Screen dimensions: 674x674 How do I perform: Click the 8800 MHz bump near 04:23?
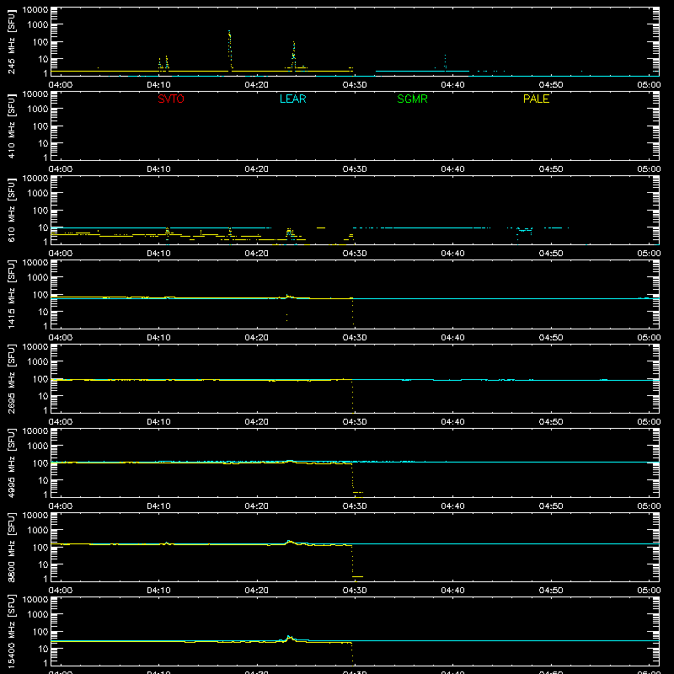click(x=290, y=542)
